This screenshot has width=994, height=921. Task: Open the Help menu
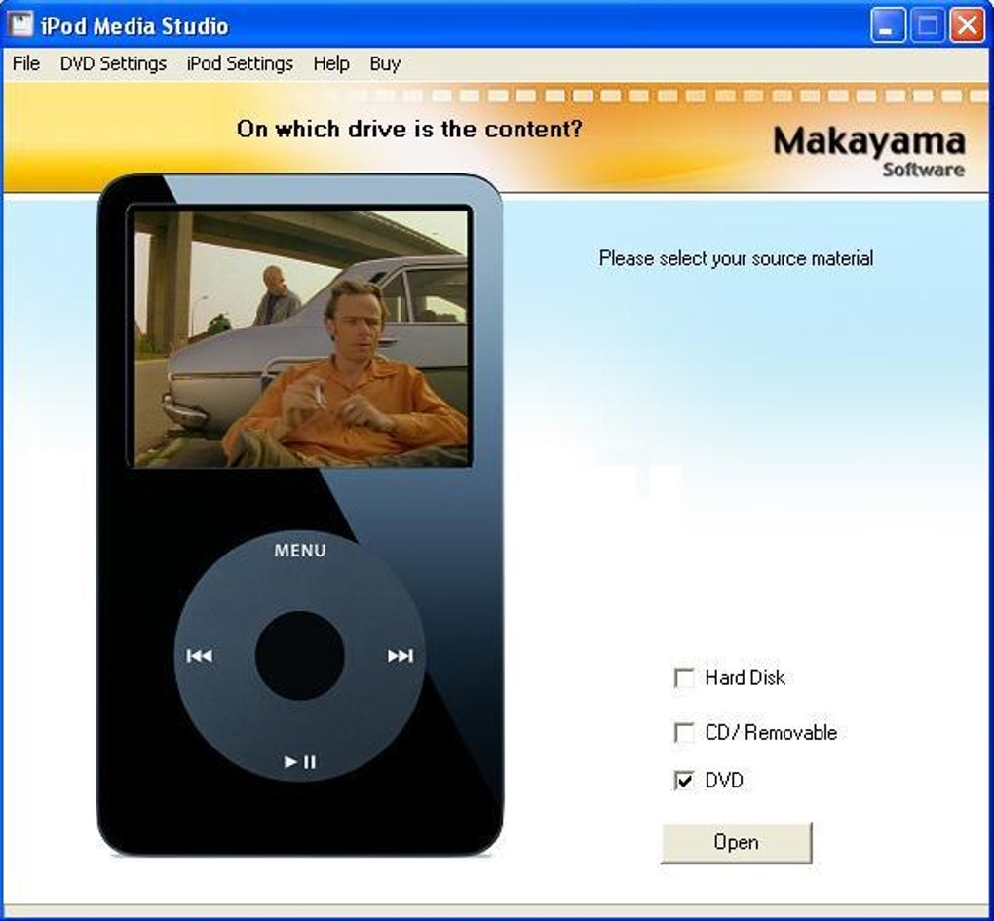pyautogui.click(x=331, y=63)
